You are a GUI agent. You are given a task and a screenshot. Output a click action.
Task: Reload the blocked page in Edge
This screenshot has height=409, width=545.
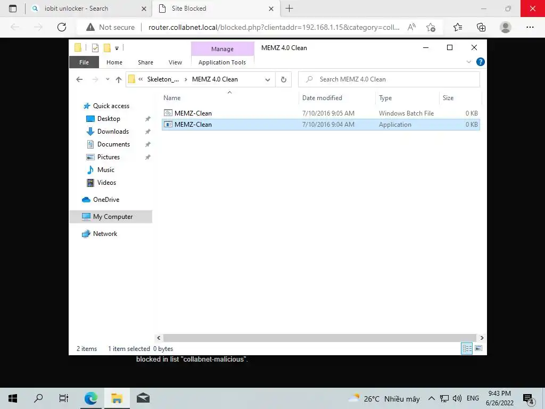coord(62,27)
